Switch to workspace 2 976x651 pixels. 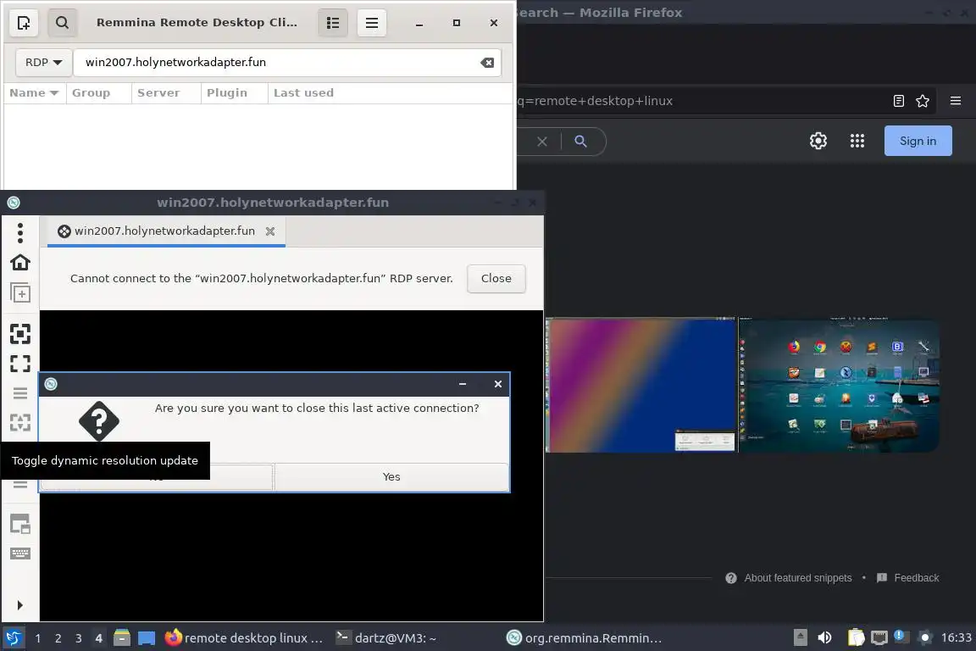coord(58,638)
